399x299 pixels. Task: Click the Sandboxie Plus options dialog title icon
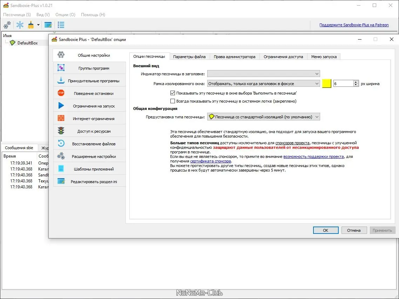pyautogui.click(x=54, y=39)
